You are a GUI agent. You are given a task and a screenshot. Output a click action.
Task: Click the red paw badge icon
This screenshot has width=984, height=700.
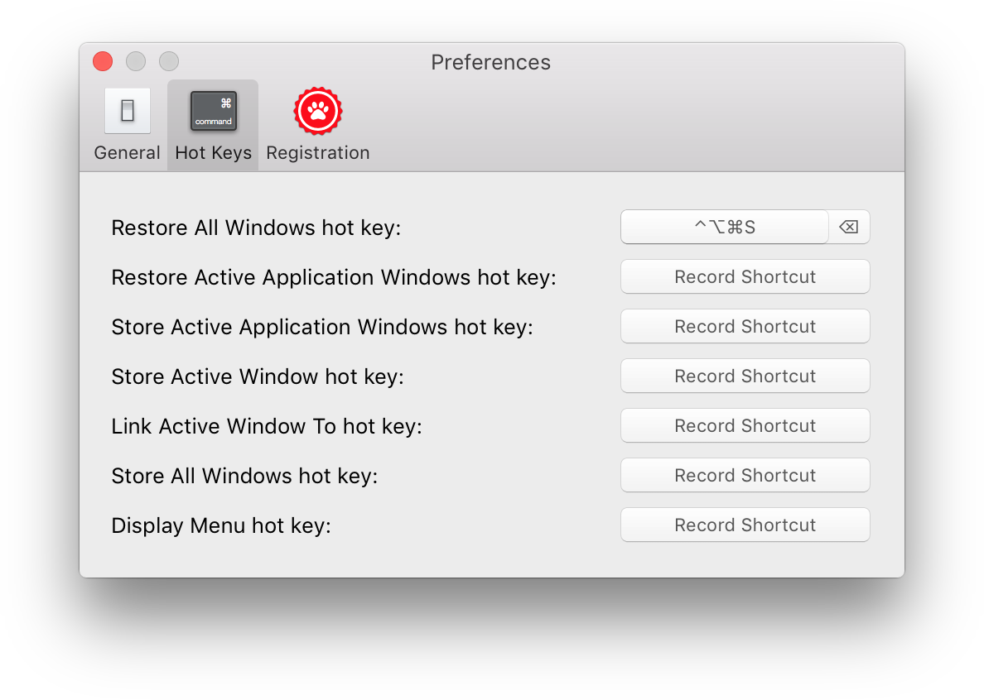(317, 110)
